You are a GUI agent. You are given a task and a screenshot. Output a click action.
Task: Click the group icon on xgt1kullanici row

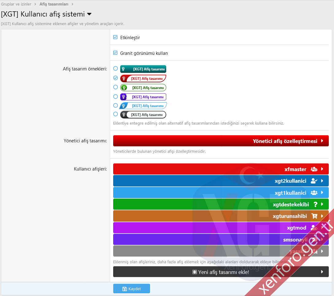(x=314, y=193)
